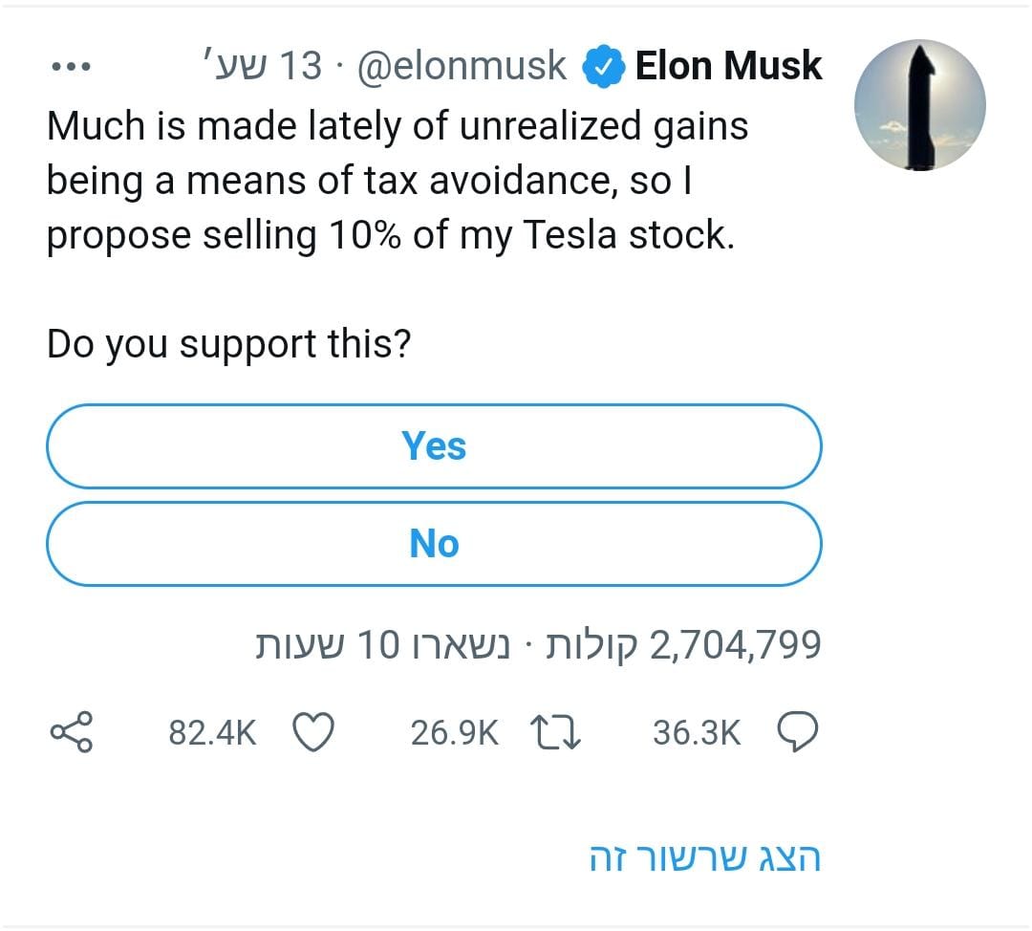Click the share icon
The image size is (1032, 931).
click(71, 732)
